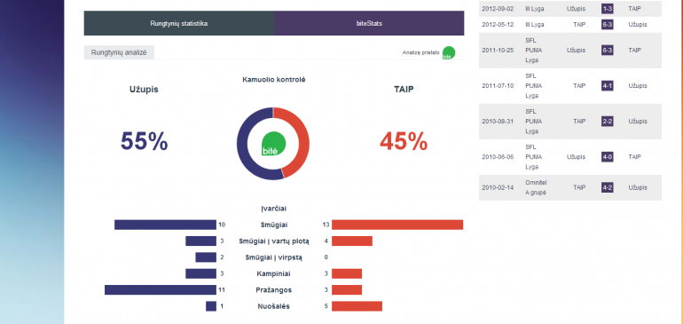
Task: Click the 4-1 score badge from 2011-07-10
Action: [608, 86]
